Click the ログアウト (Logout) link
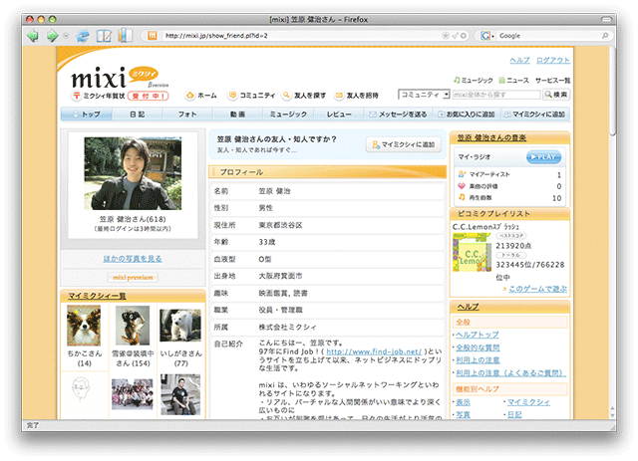The width and height of the screenshot is (638, 461). point(553,60)
